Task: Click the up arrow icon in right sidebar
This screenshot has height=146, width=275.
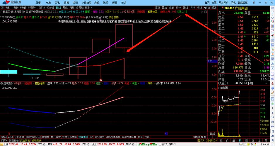Action: pyautogui.click(x=273, y=13)
